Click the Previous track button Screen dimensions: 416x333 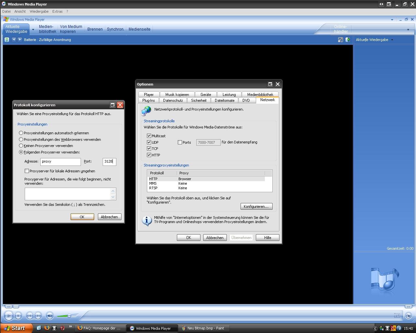pyautogui.click(x=30, y=315)
